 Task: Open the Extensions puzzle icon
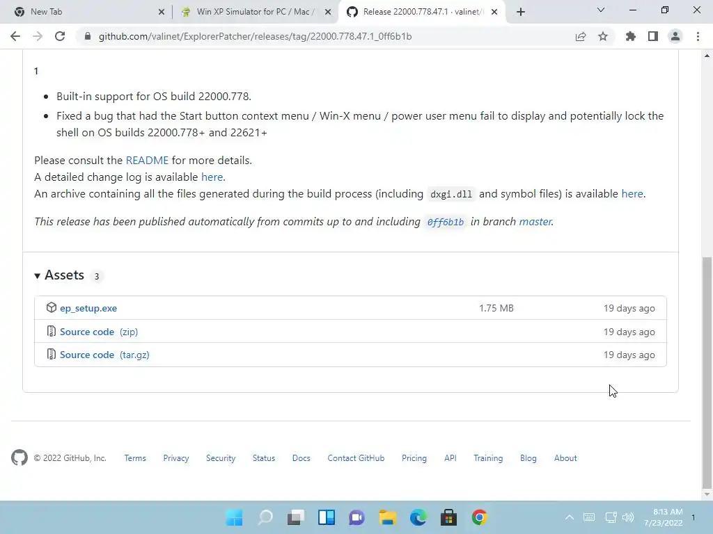(x=631, y=36)
